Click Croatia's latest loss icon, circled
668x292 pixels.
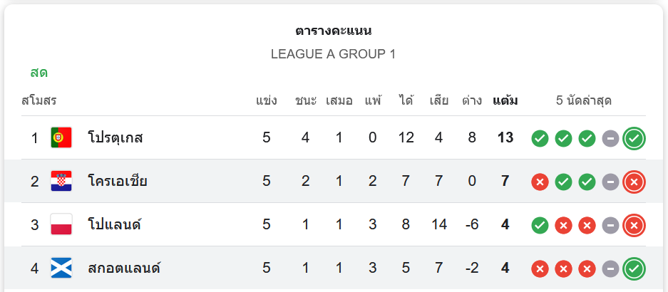(x=634, y=182)
